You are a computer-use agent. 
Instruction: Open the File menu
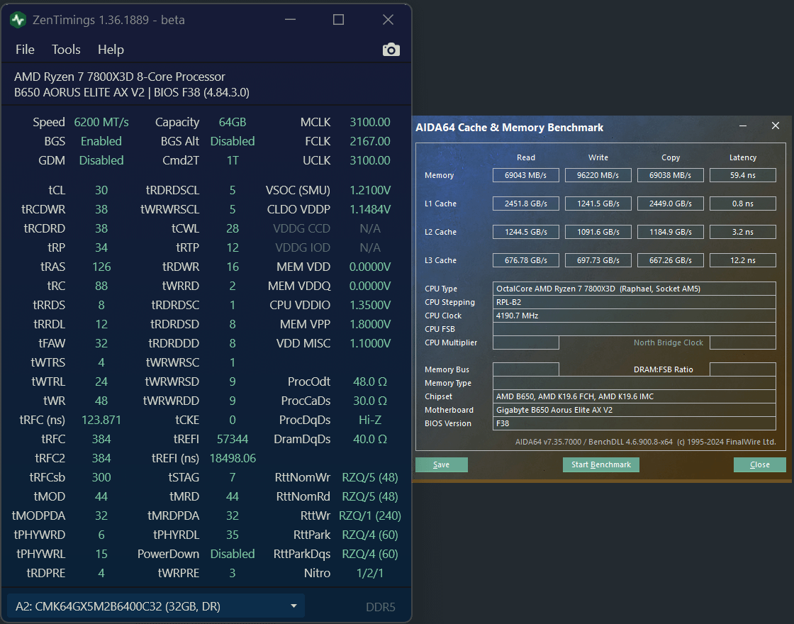pos(25,50)
